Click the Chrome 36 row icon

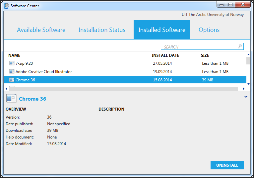coord(12,80)
